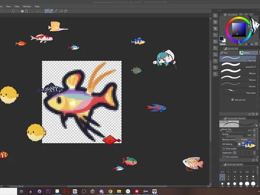The image size is (260, 195).
Task: Pick a shade in the color square
Action: (239, 30)
